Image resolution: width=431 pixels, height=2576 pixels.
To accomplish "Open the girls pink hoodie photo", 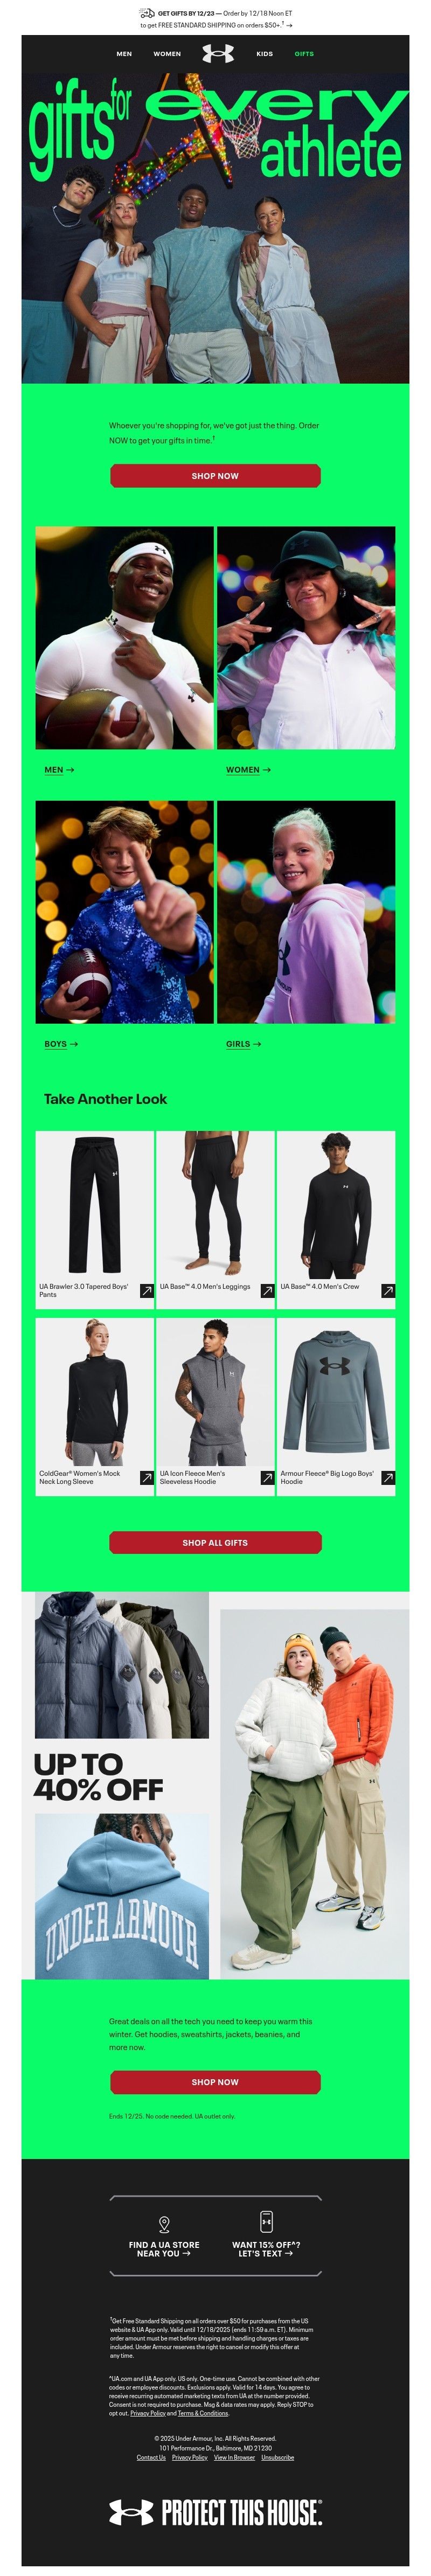I will pyautogui.click(x=306, y=912).
